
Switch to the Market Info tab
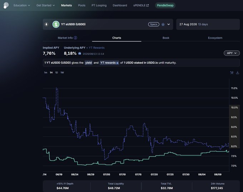click(x=67, y=38)
